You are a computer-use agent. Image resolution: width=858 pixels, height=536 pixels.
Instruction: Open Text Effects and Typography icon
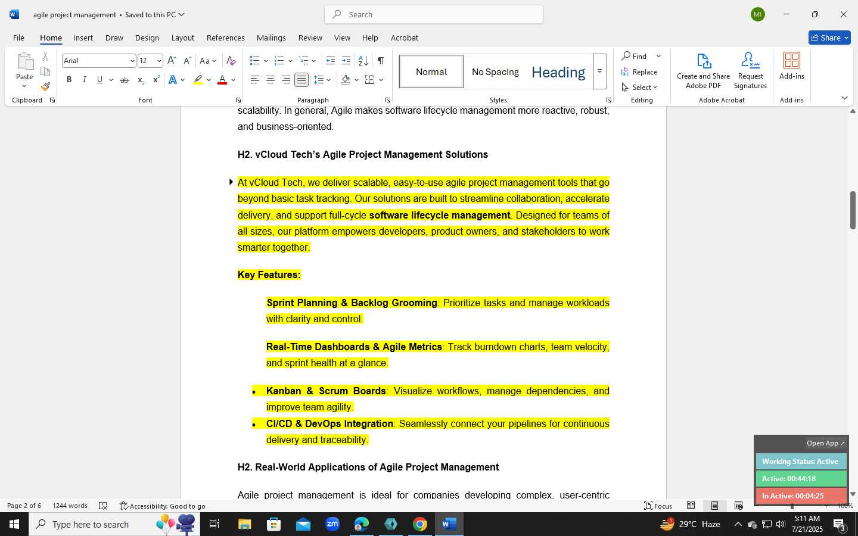[x=173, y=80]
